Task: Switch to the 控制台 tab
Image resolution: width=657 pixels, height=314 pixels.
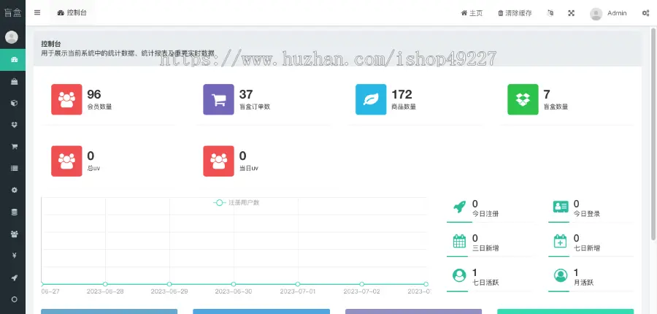Action: [x=71, y=12]
